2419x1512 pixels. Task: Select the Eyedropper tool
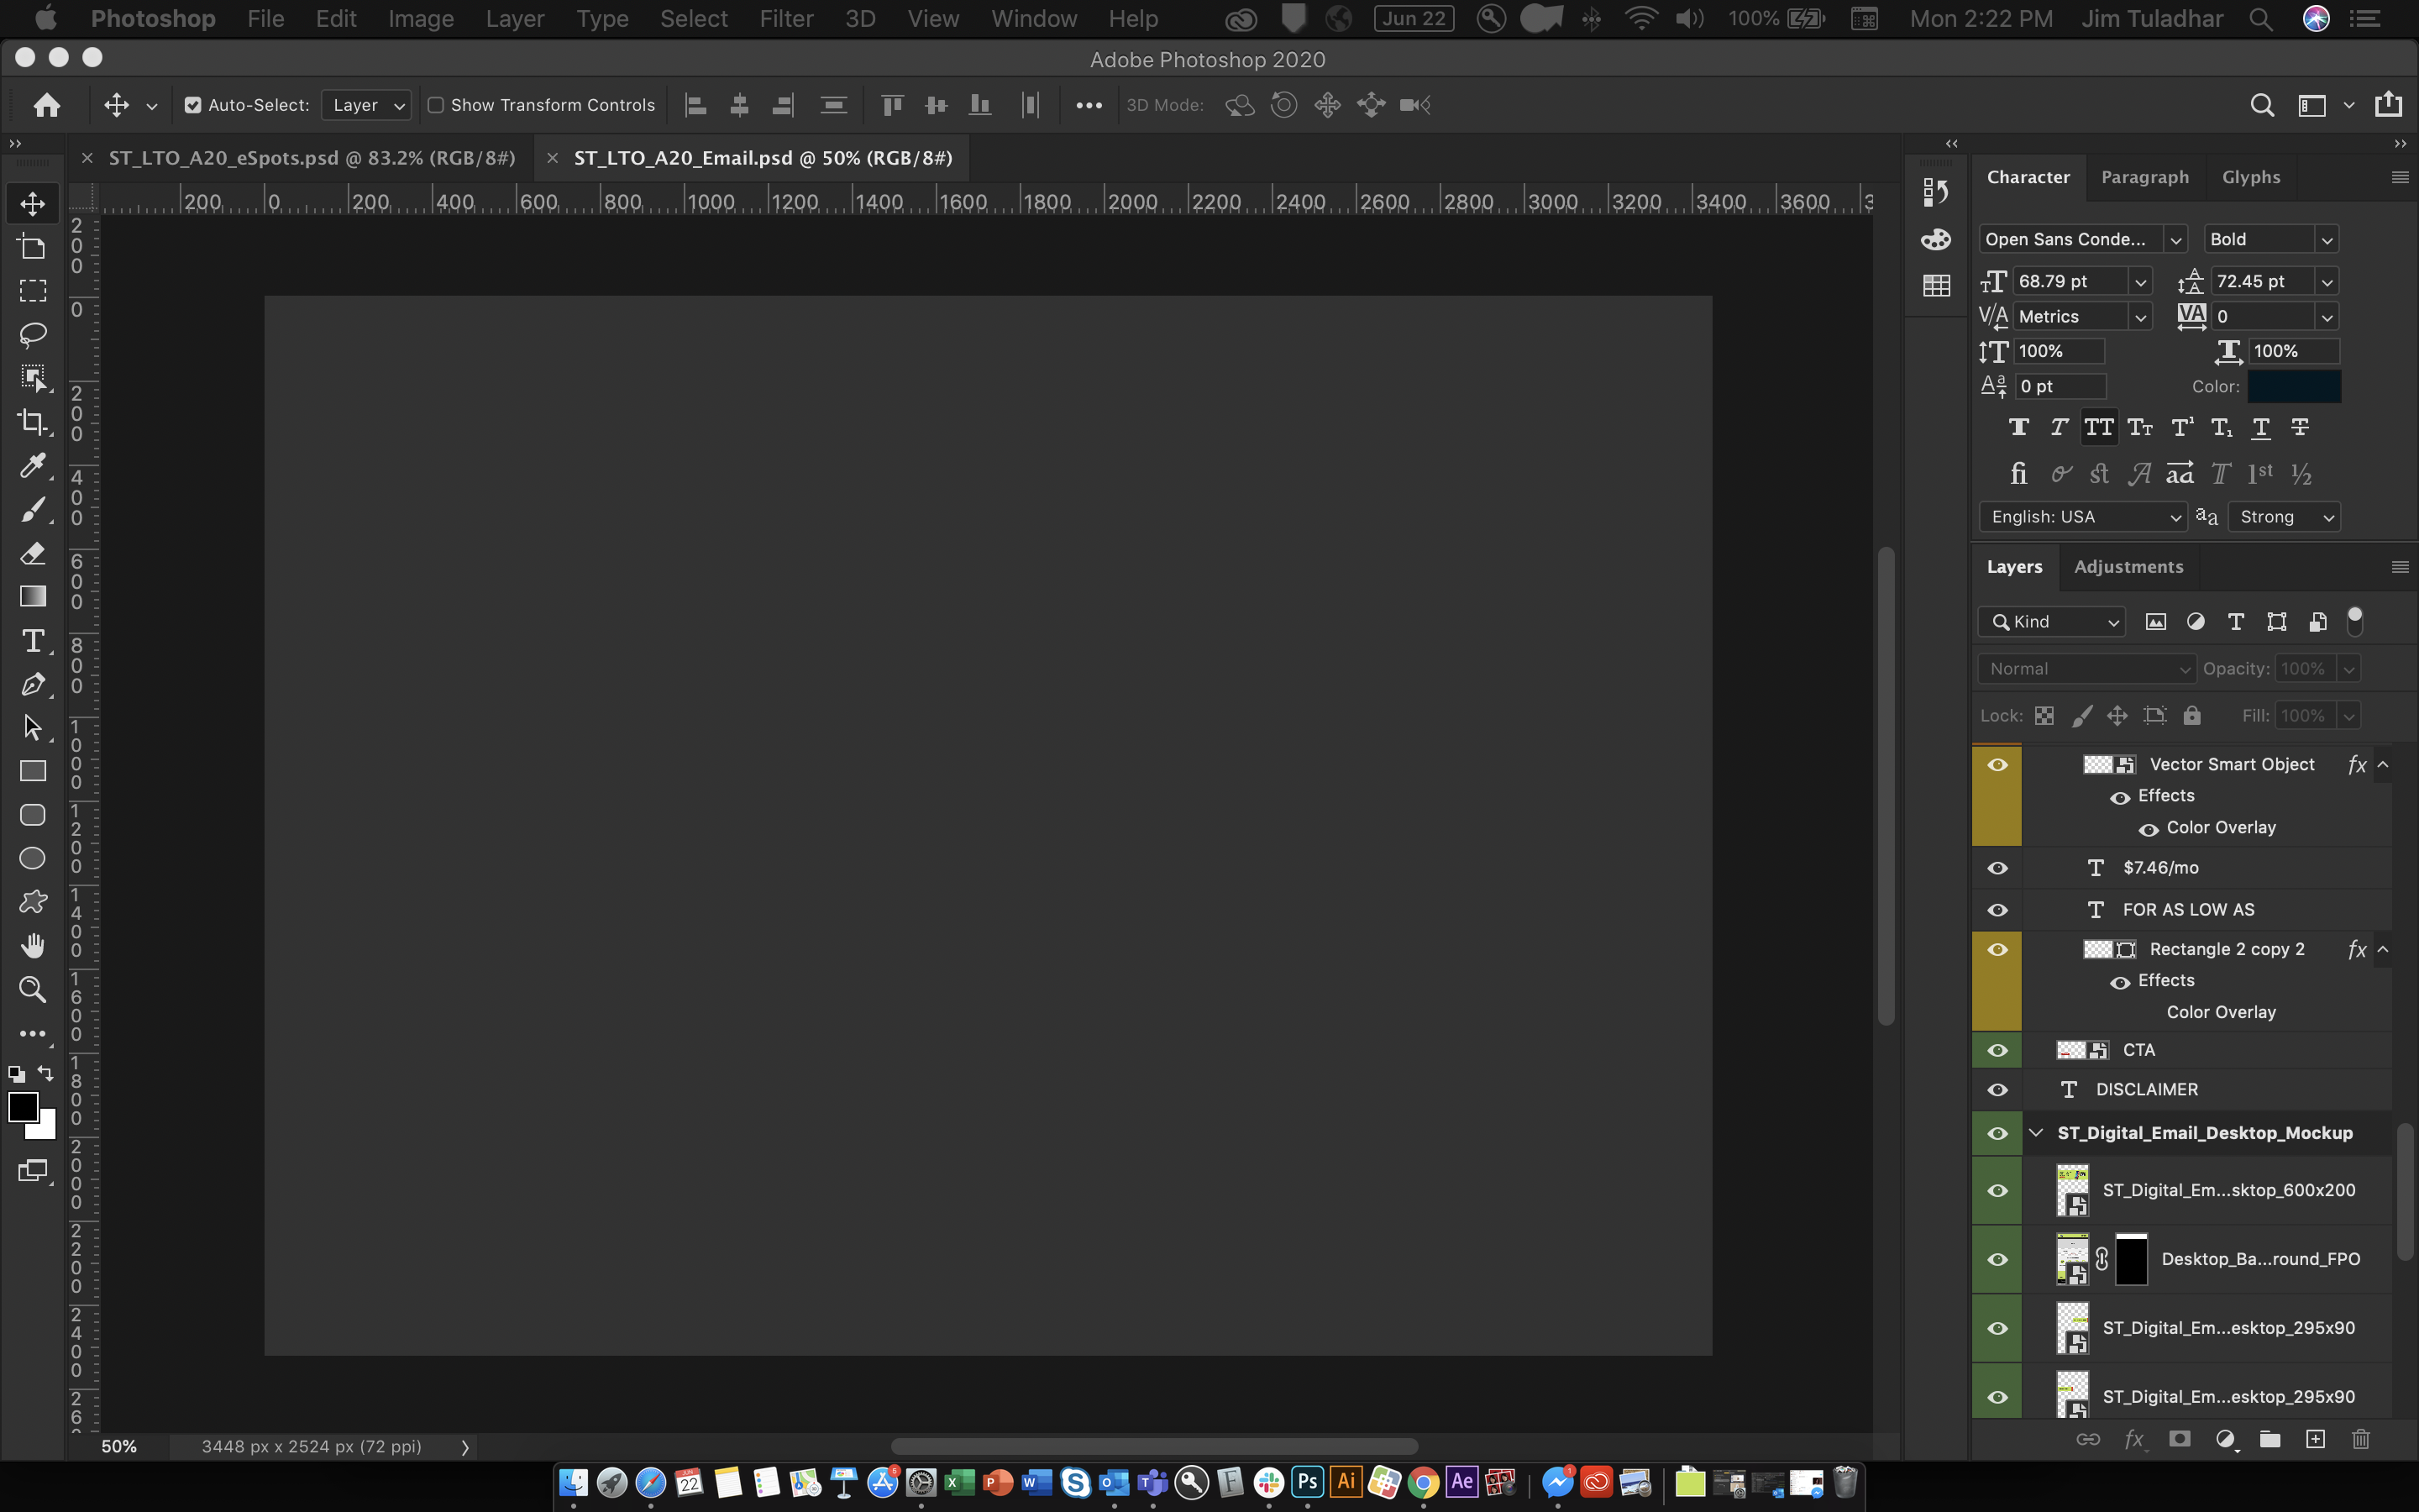click(33, 467)
